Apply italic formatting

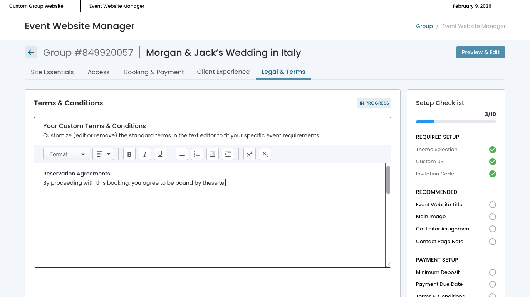[x=145, y=154]
